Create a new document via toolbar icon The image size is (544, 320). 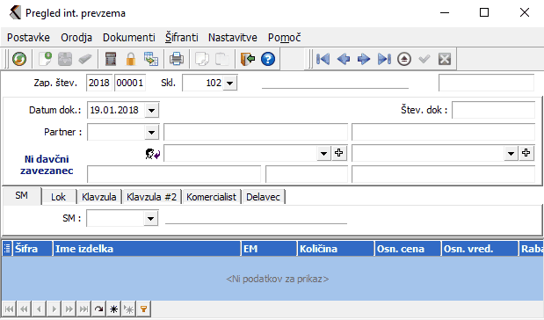coord(45,59)
